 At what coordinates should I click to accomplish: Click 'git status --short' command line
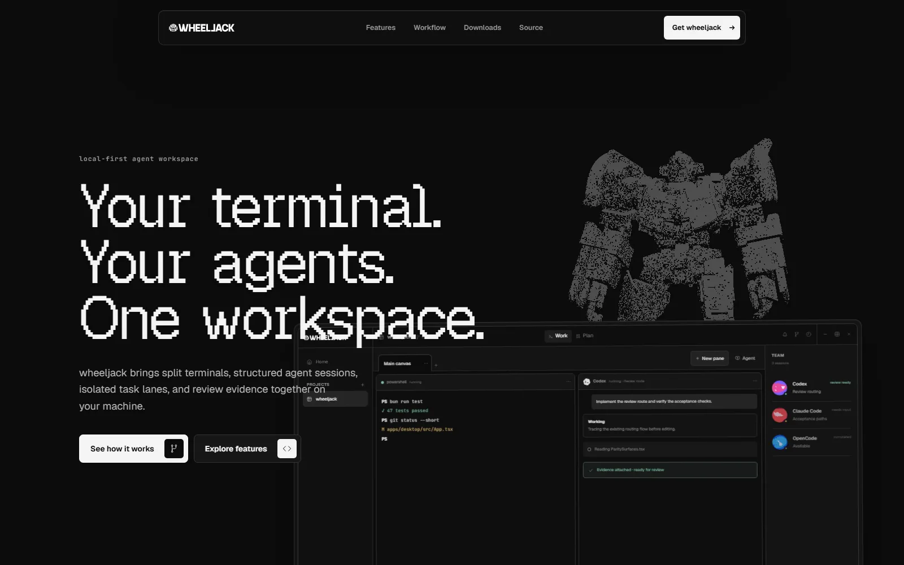pos(410,420)
